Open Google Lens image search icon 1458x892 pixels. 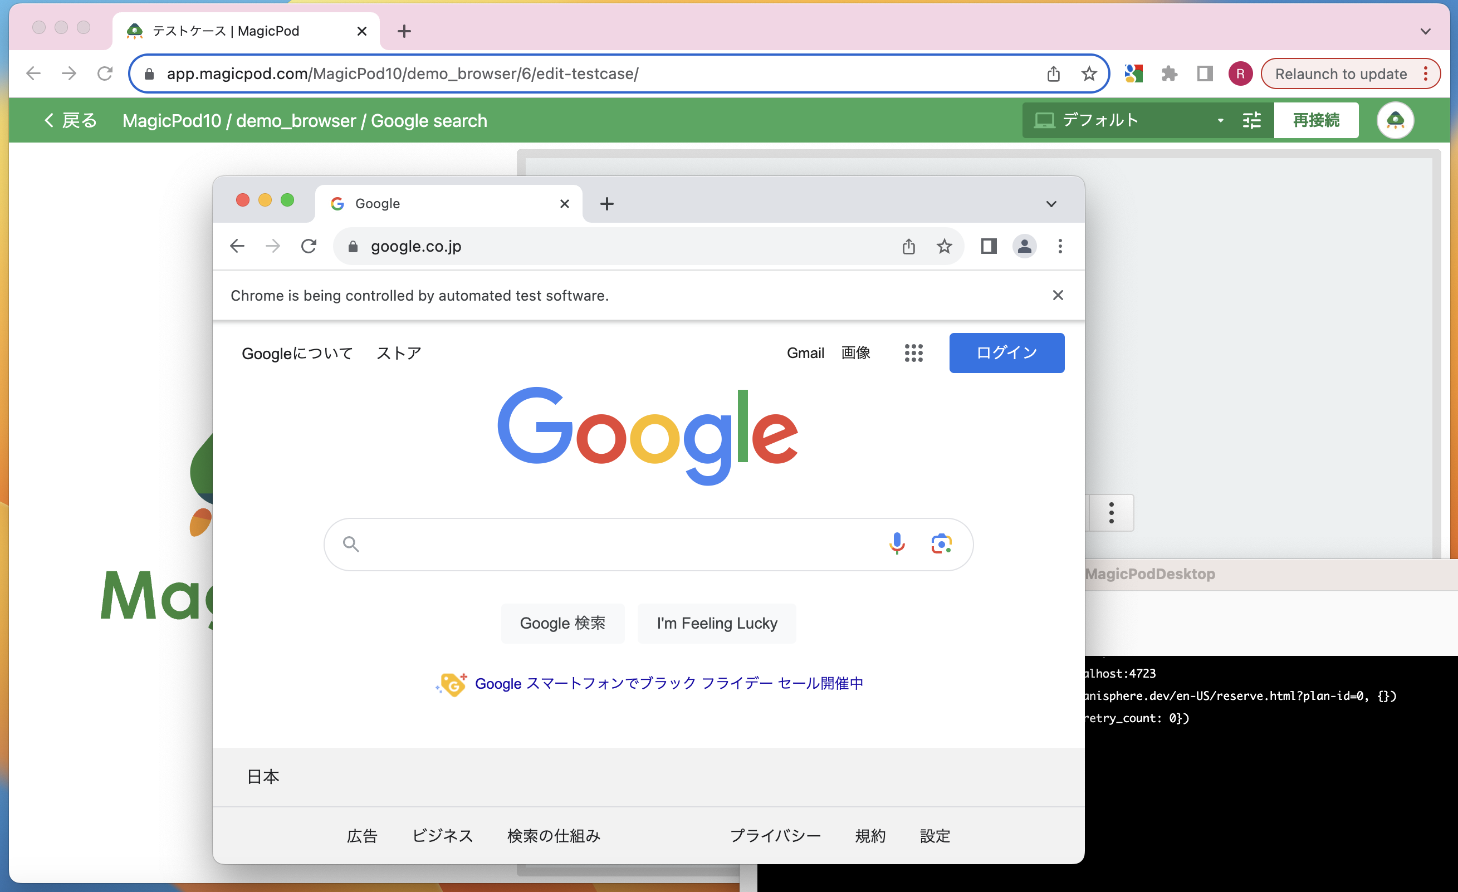(941, 543)
